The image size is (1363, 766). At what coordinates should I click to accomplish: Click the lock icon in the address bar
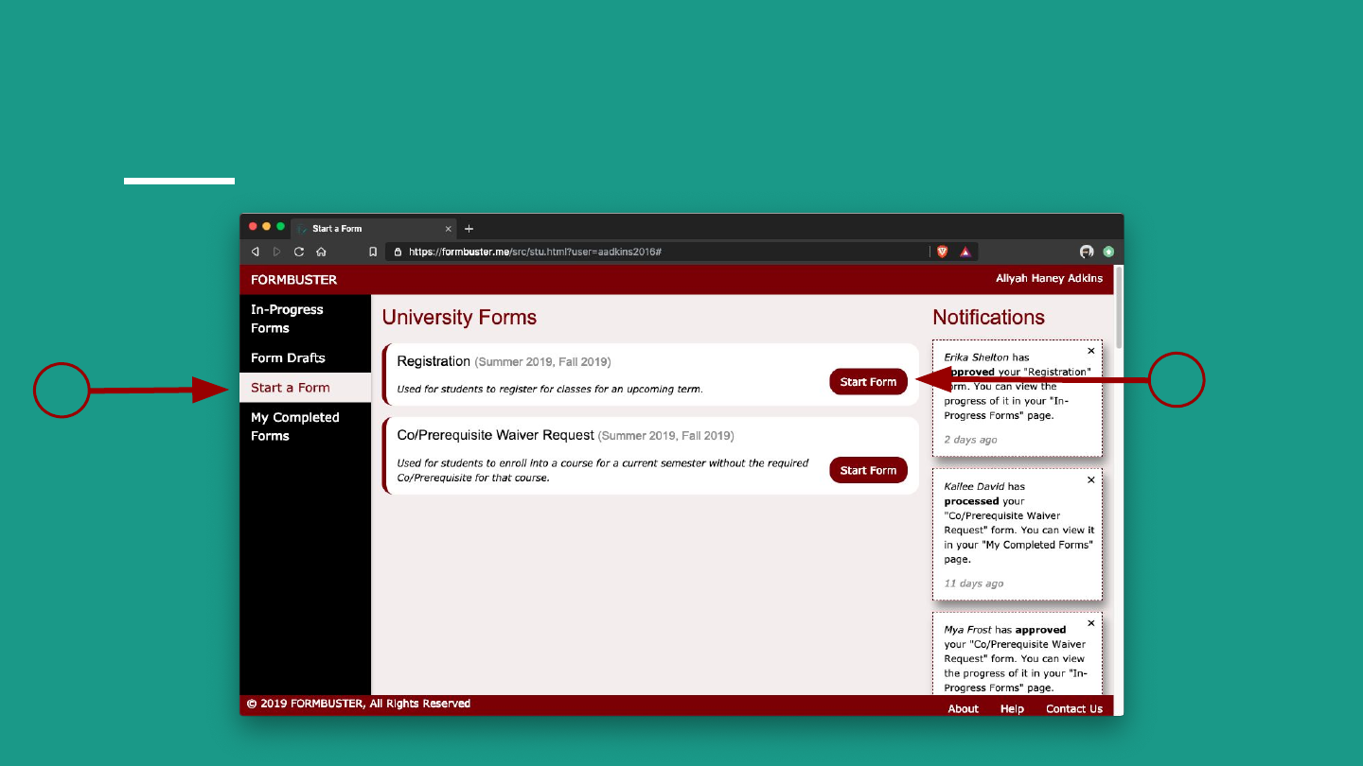coord(398,252)
